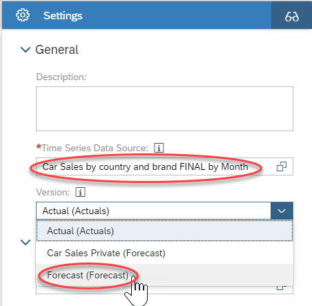Toggle the chevron for the section below General

tap(26, 242)
